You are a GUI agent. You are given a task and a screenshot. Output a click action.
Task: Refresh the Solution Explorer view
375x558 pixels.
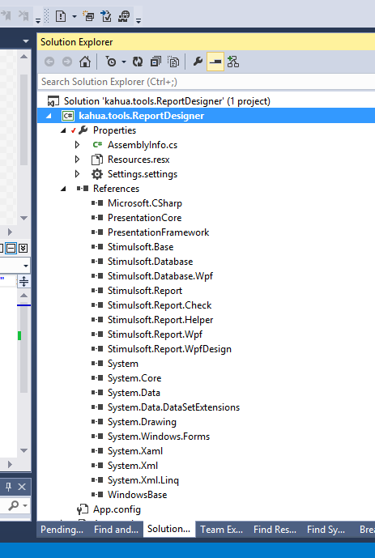coord(138,62)
